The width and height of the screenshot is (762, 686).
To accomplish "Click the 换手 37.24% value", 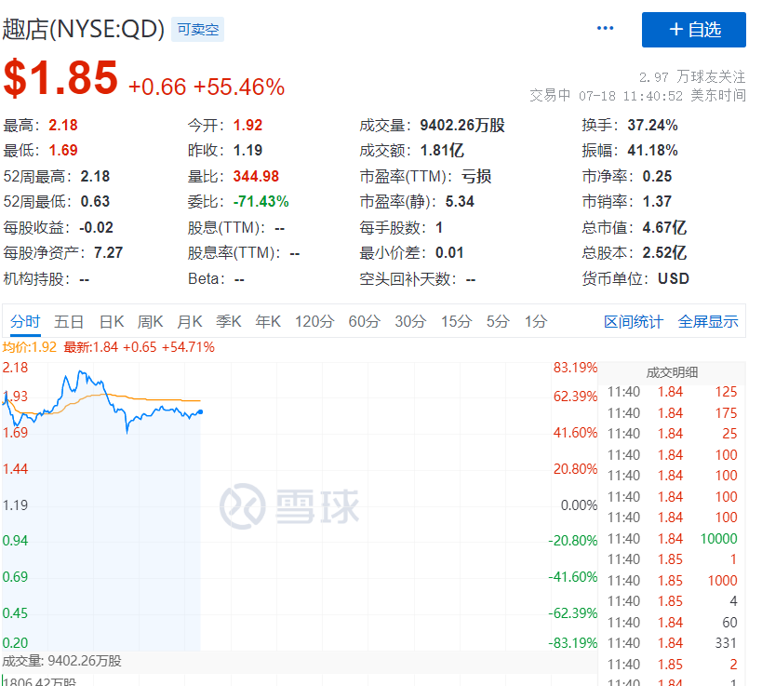I will coord(652,126).
